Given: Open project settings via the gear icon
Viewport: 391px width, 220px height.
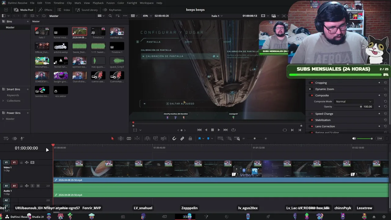Looking at the screenshot, I should [384, 217].
